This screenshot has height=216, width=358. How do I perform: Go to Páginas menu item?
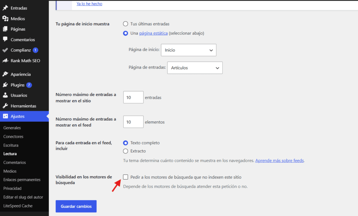[x=24, y=29]
